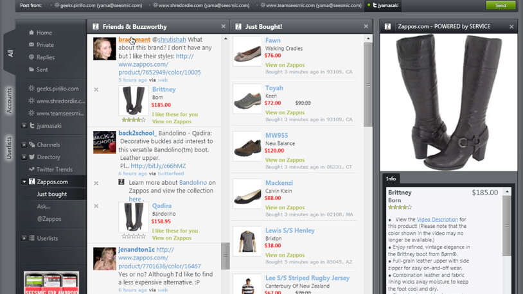Open the Replies @ icon in sidebar

point(31,57)
